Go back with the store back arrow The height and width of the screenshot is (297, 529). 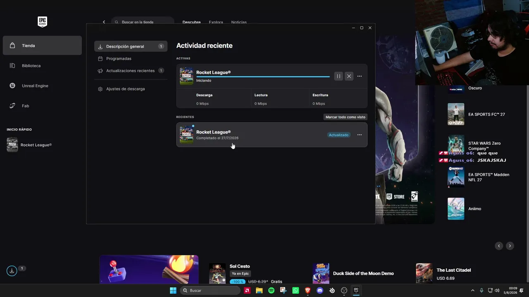pos(104,22)
